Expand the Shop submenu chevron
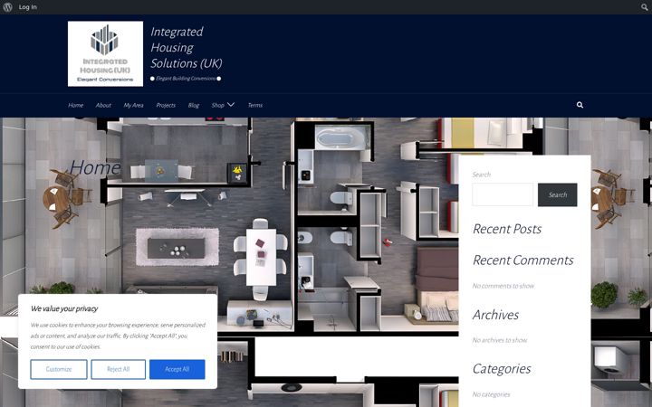 (231, 105)
